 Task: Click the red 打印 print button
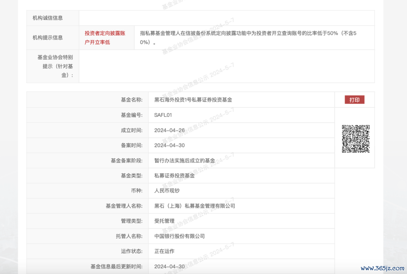click(354, 100)
